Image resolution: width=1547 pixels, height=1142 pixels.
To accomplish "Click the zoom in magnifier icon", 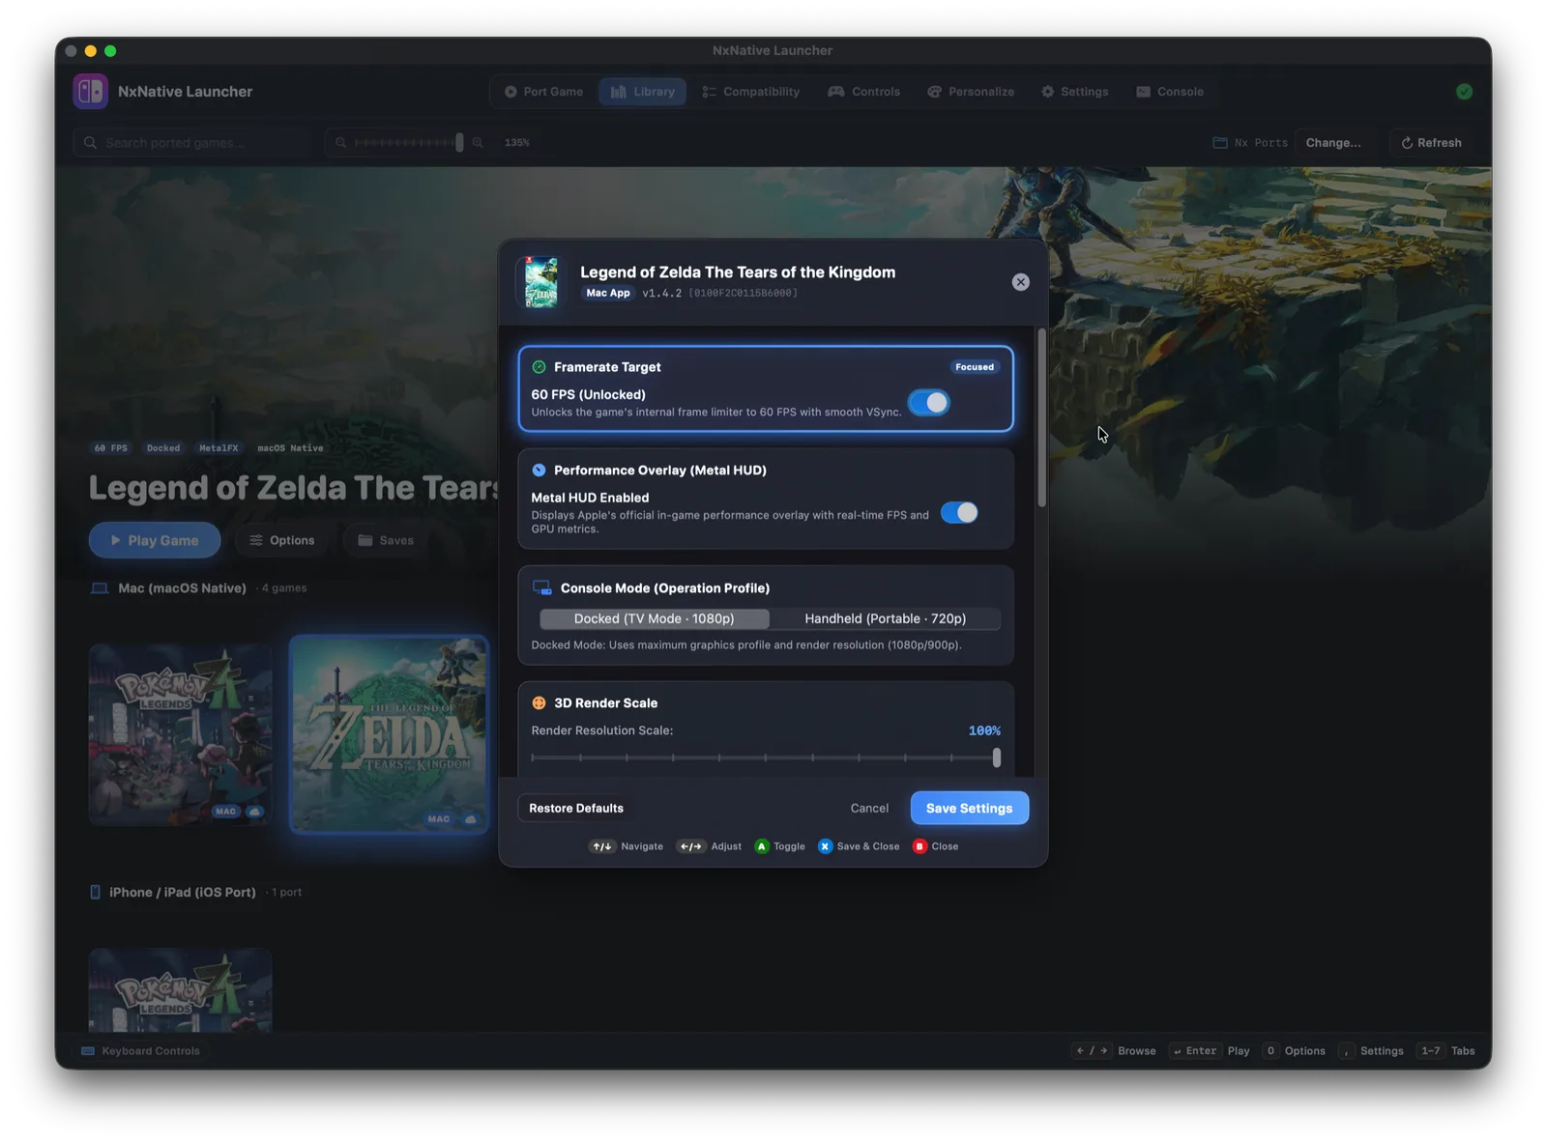I will [x=478, y=143].
